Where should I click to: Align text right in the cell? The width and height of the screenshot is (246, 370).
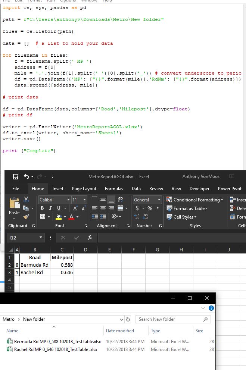click(x=111, y=208)
